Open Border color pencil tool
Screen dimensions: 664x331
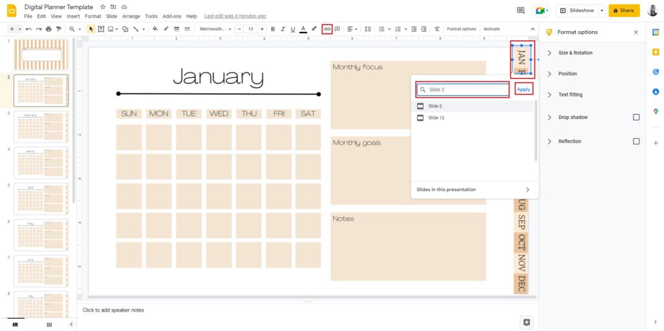(x=166, y=29)
